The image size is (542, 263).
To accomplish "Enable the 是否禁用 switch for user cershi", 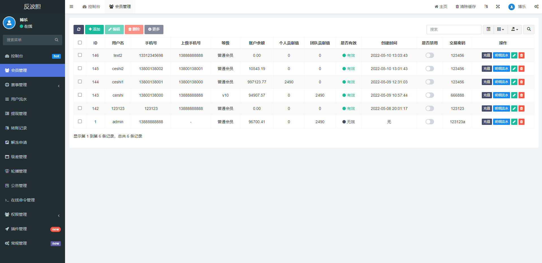I will [x=429, y=95].
